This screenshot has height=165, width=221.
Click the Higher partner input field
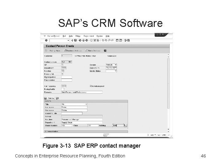click(67, 77)
